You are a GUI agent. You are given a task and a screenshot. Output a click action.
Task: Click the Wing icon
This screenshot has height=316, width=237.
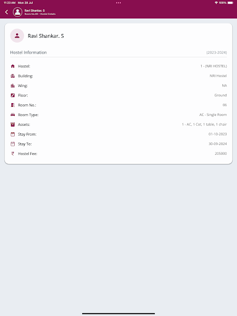(13, 86)
